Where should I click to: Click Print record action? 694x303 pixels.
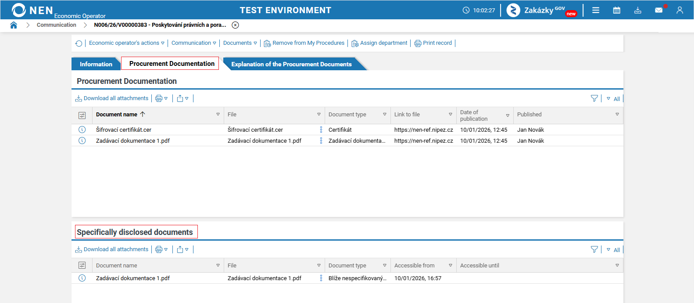(x=433, y=43)
